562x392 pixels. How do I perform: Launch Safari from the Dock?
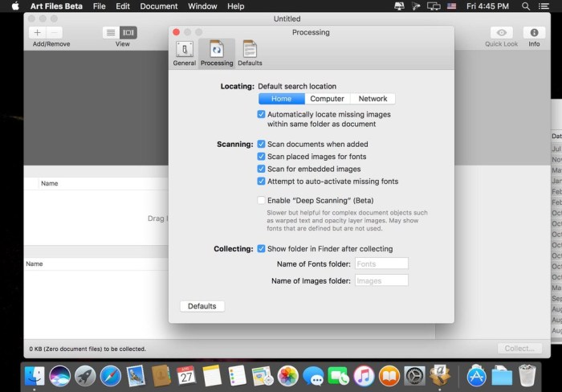tap(111, 375)
